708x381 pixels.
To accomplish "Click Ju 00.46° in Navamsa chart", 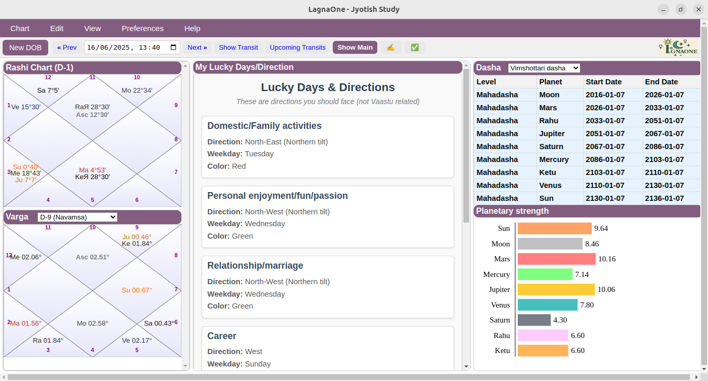I will point(137,237).
